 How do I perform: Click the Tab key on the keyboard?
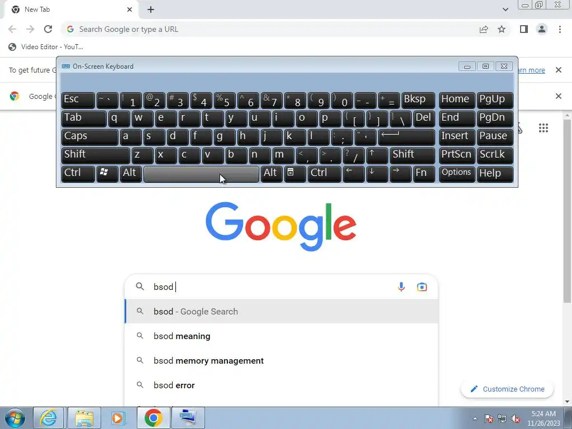coord(84,118)
